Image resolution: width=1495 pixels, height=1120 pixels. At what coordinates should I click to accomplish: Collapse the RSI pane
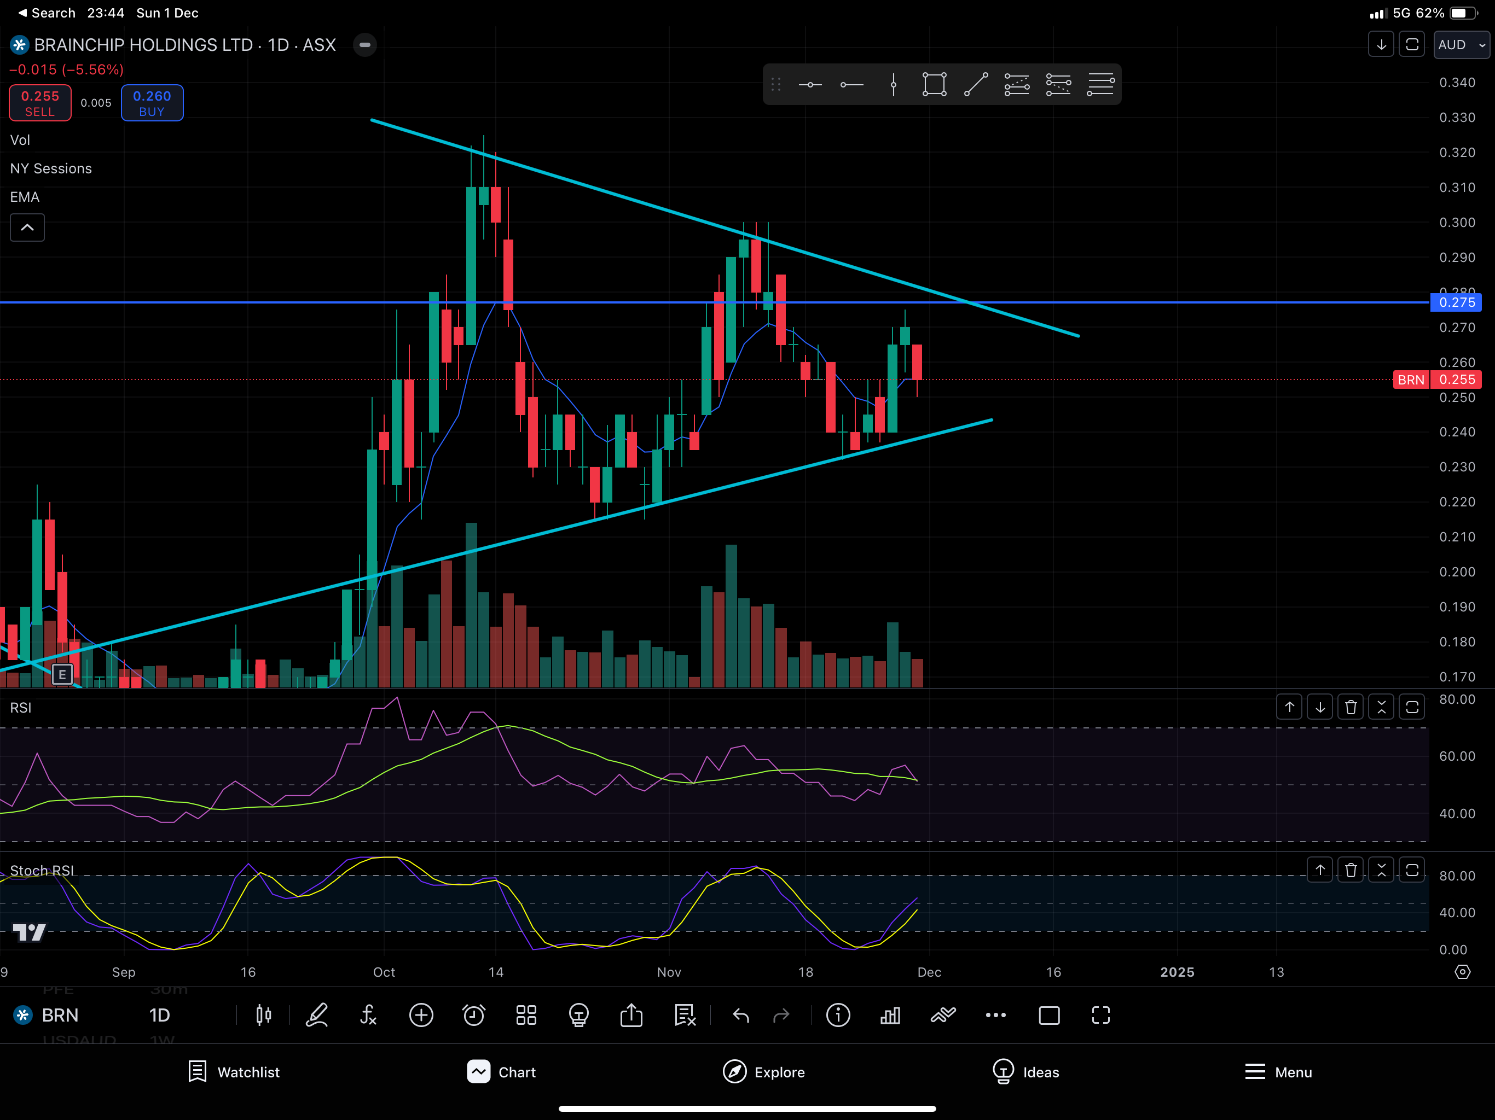[x=1382, y=707]
